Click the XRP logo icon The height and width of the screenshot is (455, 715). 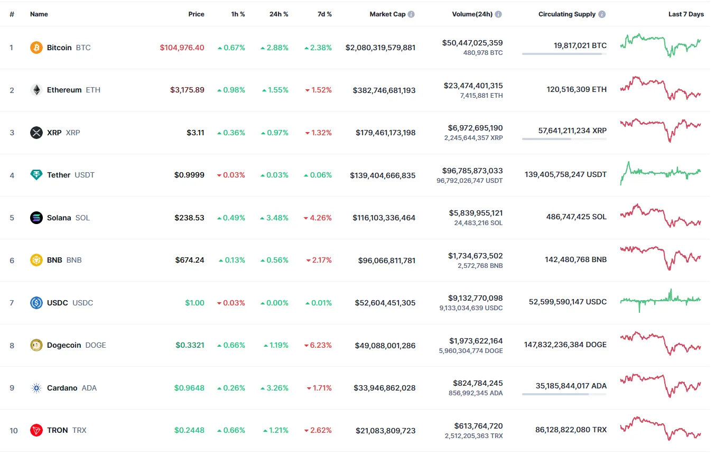(x=36, y=133)
